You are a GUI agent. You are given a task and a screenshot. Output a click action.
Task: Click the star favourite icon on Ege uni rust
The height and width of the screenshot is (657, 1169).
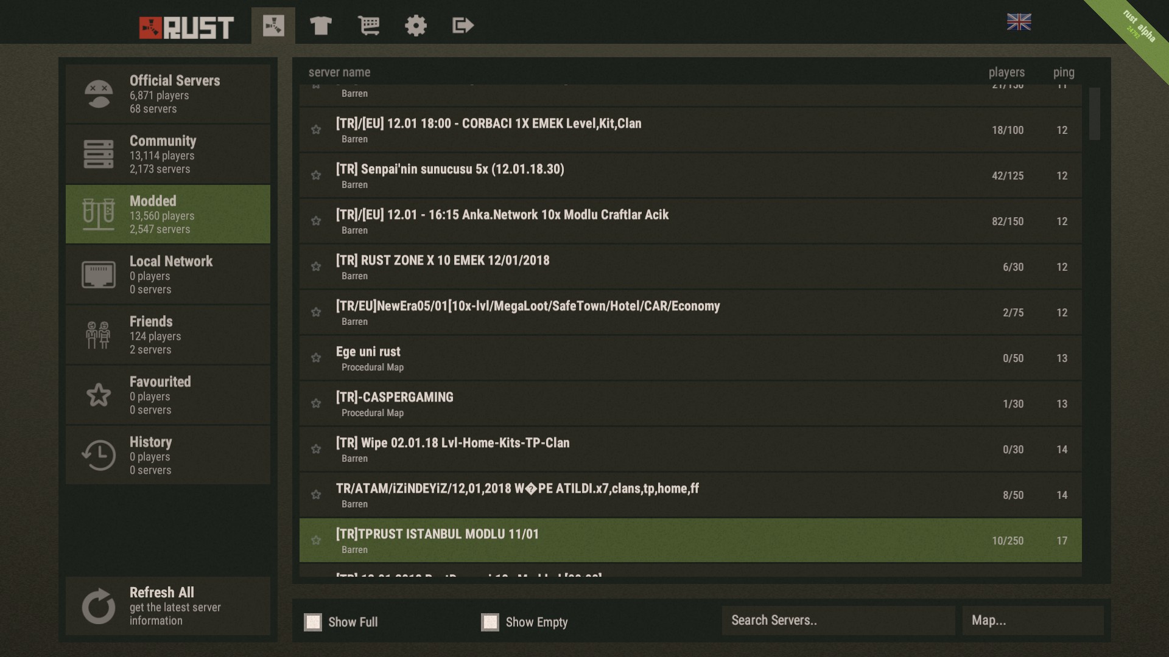(x=317, y=357)
